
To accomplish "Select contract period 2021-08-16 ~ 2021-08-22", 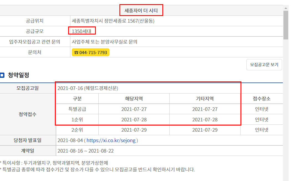I will click(86, 151).
